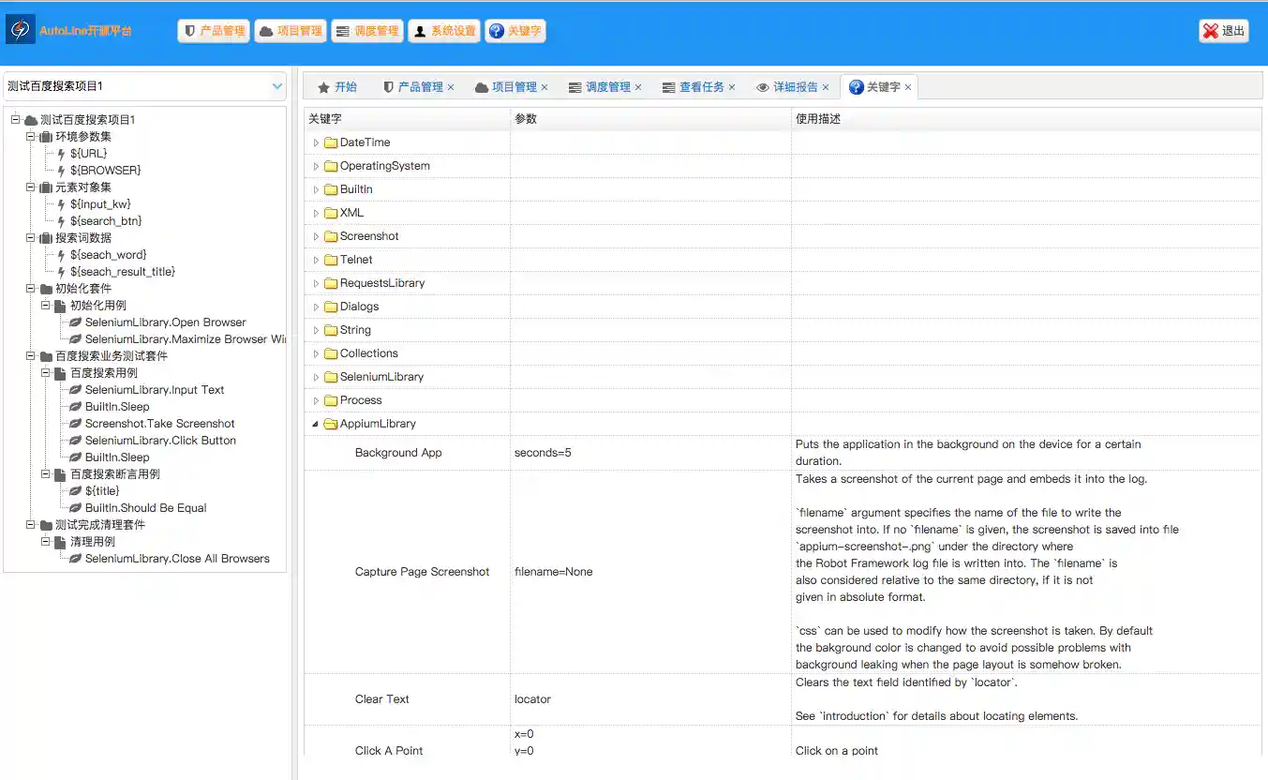The width and height of the screenshot is (1268, 780).
Task: Select SeleniumLibrary.Click Button in the tree
Action: (x=160, y=441)
